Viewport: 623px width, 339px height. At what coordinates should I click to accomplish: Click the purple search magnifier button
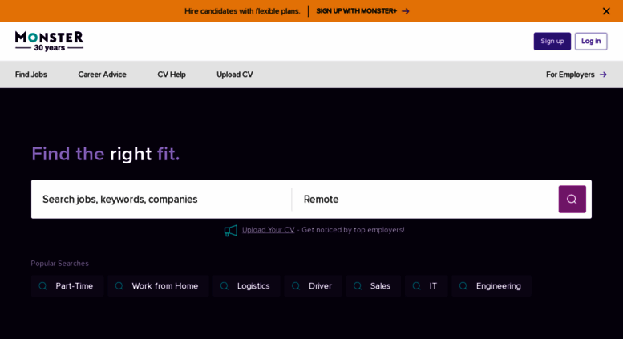click(572, 200)
